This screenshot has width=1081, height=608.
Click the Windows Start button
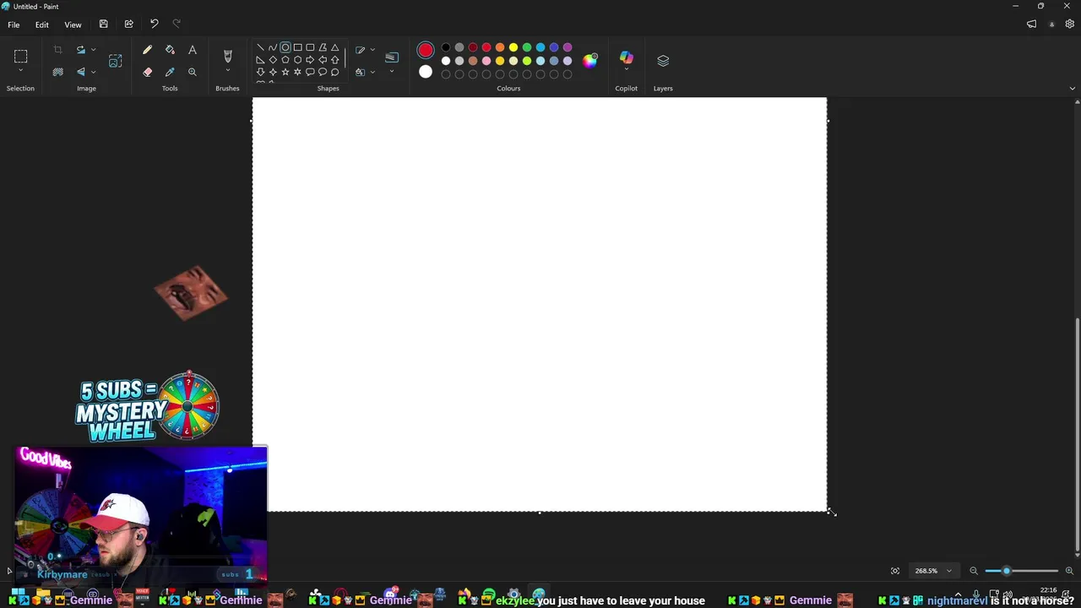tap(18, 593)
